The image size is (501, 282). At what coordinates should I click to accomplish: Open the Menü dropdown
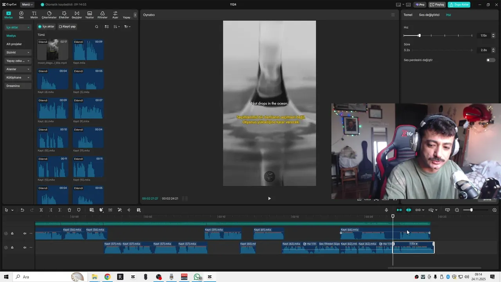27,5
